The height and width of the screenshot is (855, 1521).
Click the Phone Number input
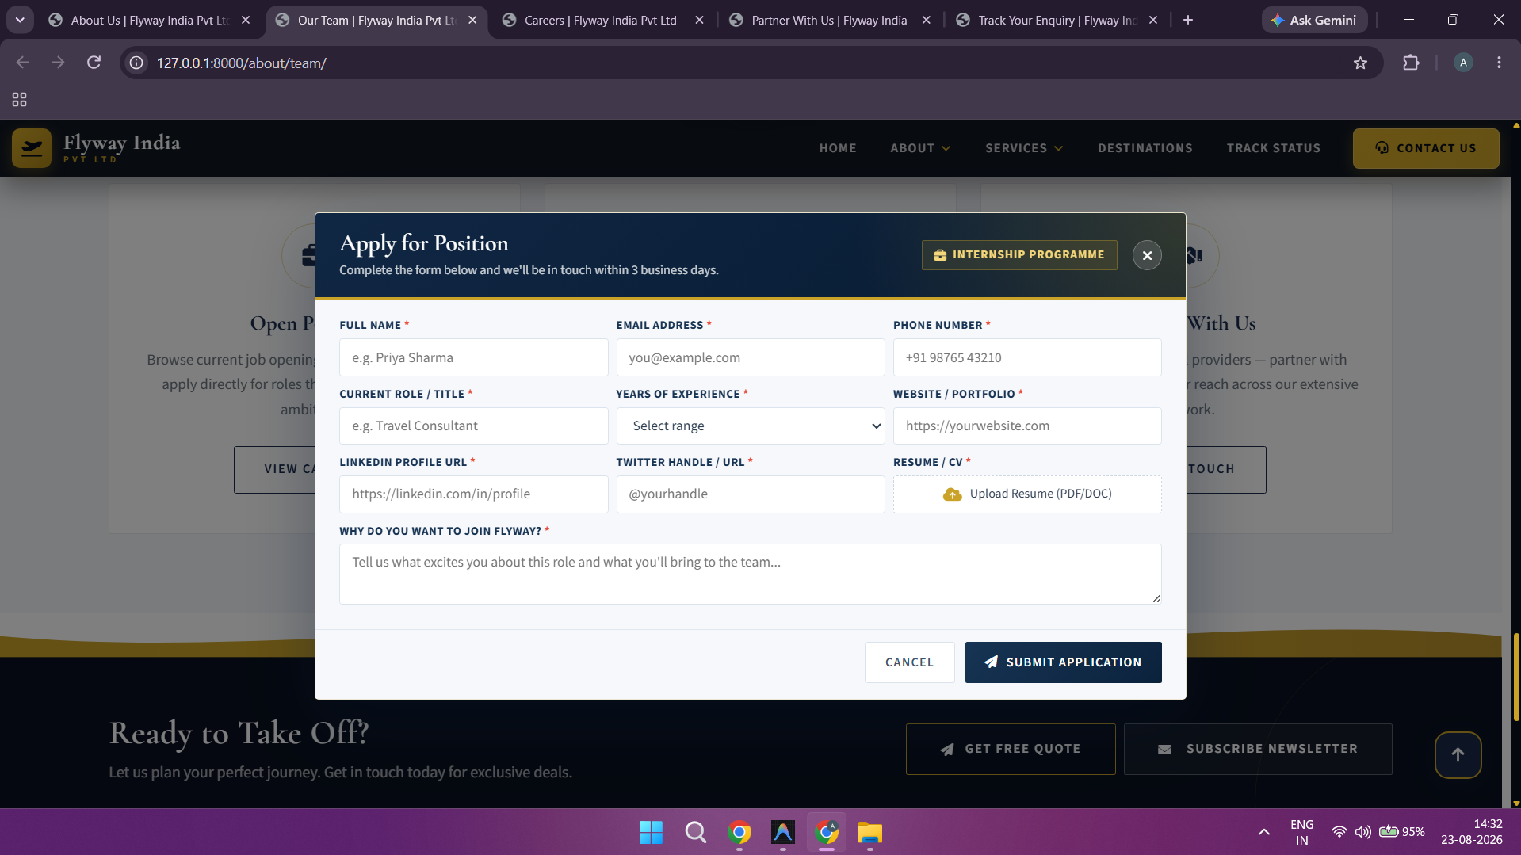click(1027, 357)
